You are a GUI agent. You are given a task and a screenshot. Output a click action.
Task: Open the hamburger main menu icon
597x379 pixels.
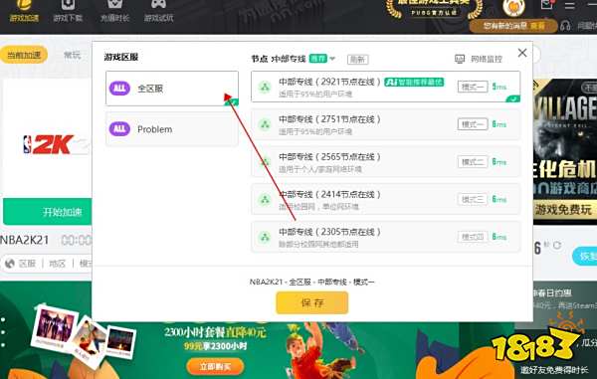pyautogui.click(x=570, y=5)
